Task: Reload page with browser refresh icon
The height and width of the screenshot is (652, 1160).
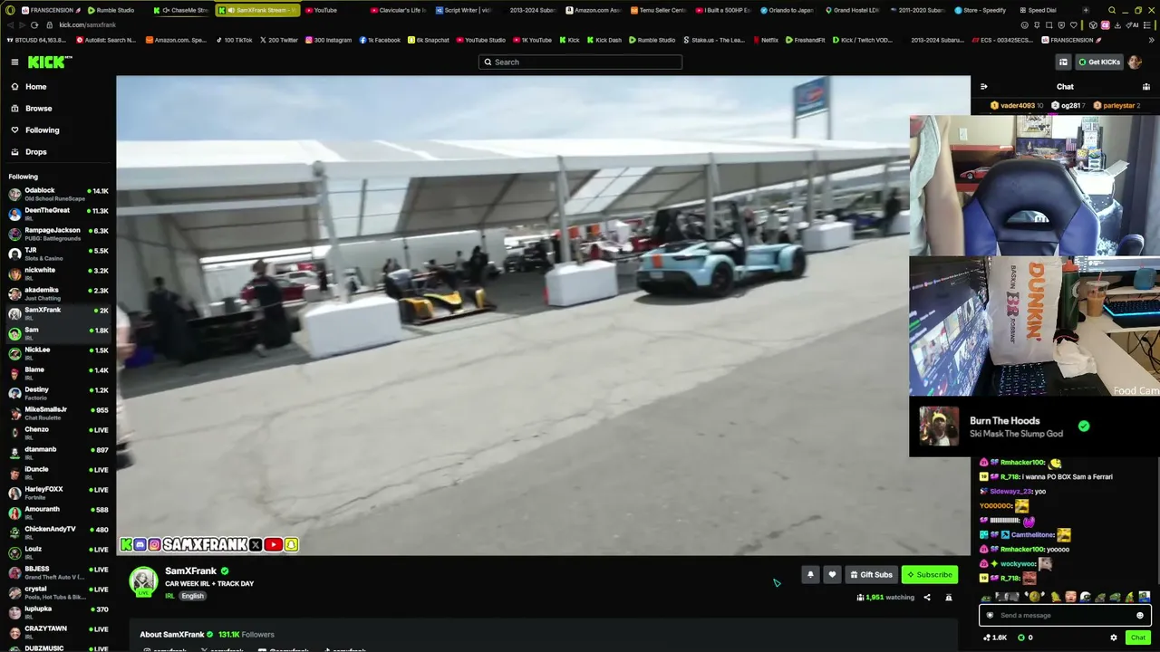Action: (x=36, y=25)
